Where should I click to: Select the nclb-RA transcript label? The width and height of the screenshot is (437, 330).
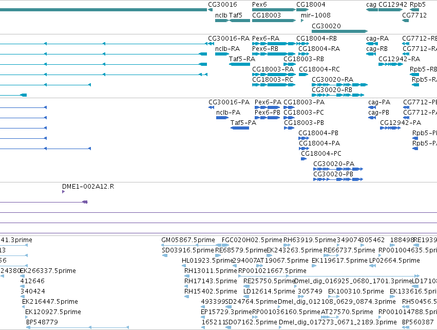(x=227, y=49)
